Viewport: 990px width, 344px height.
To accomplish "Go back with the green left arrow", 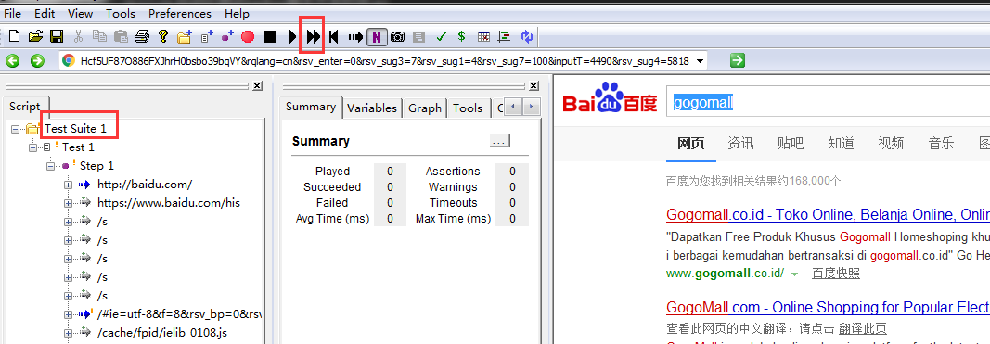I will pyautogui.click(x=13, y=60).
